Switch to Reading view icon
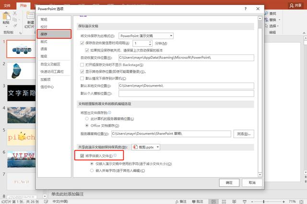 click(234, 202)
